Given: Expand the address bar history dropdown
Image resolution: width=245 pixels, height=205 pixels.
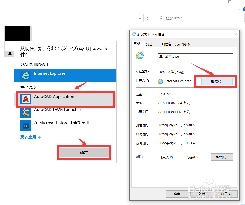Looking at the screenshot, I should (x=140, y=18).
